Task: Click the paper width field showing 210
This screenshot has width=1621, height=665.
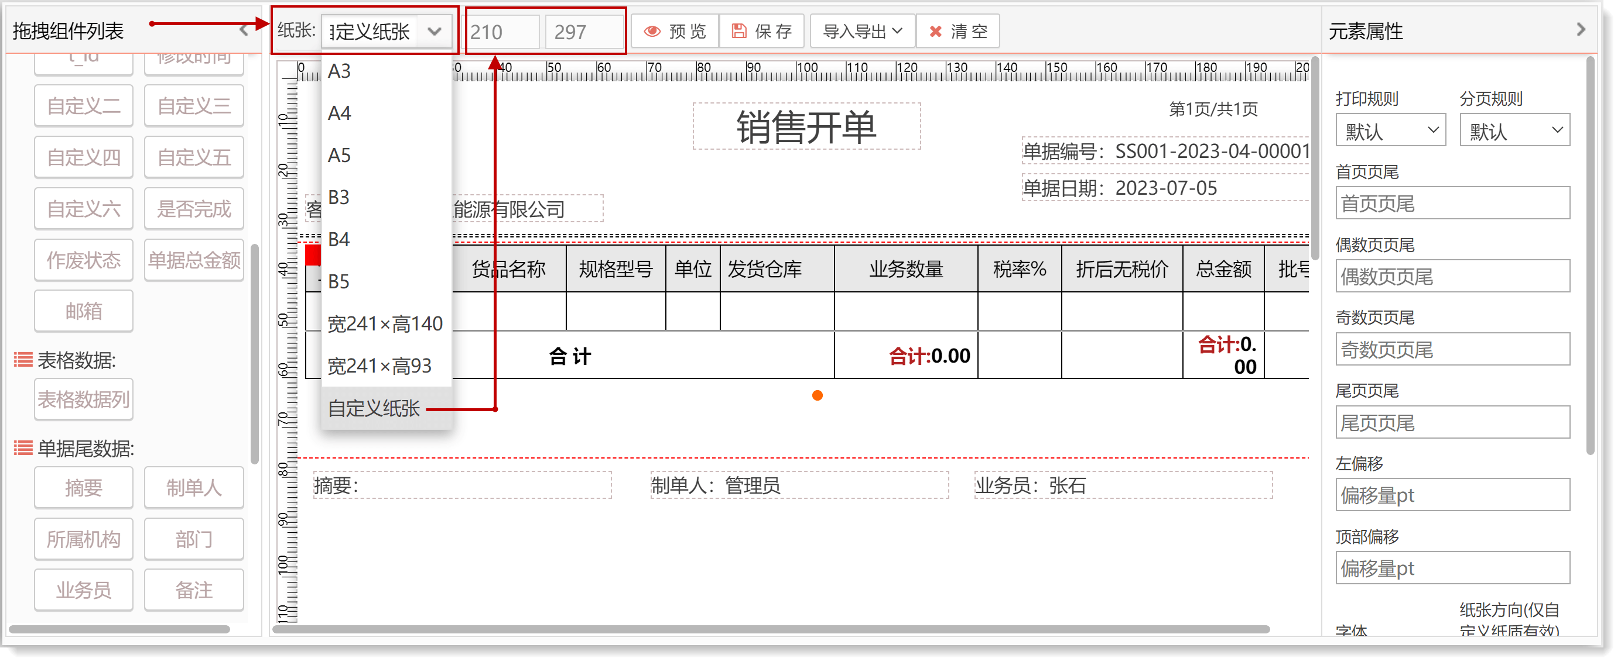Action: click(x=501, y=32)
